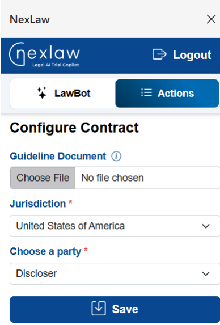Switch to the LawBot tab
The width and height of the screenshot is (220, 325).
[63, 93]
